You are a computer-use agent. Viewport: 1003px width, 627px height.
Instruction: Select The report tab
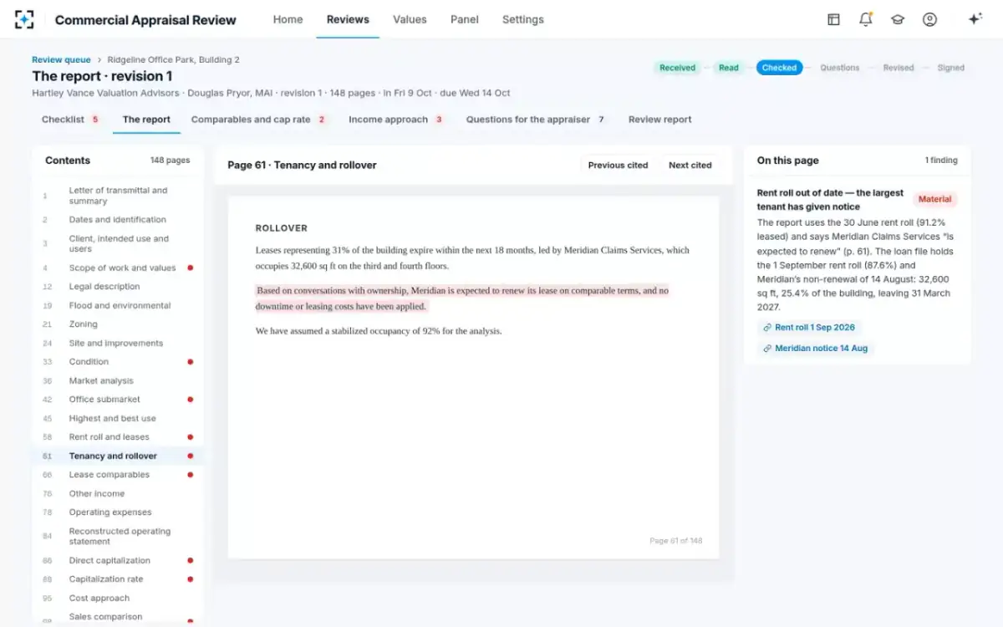146,120
